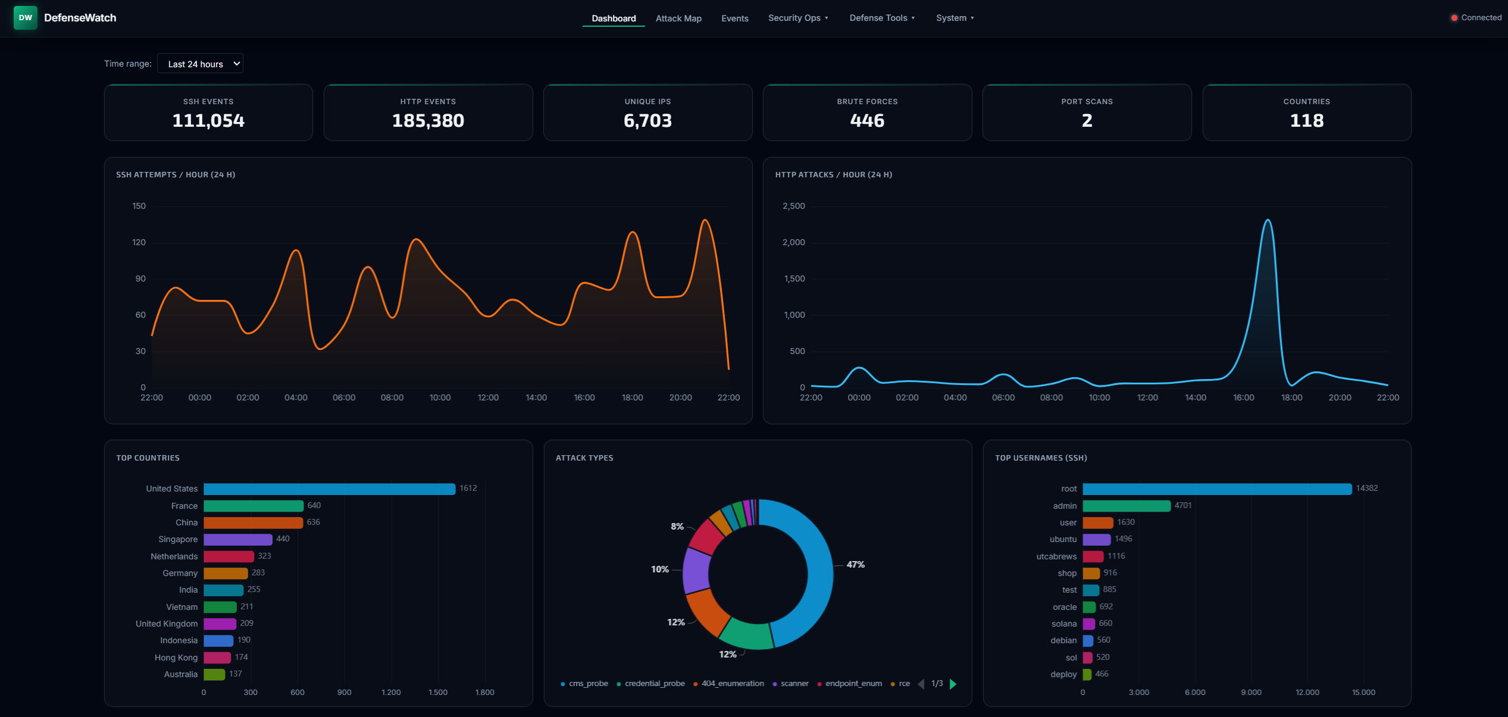The image size is (1508, 717).
Task: Click endpoint_enum legend red dot
Action: (x=819, y=684)
